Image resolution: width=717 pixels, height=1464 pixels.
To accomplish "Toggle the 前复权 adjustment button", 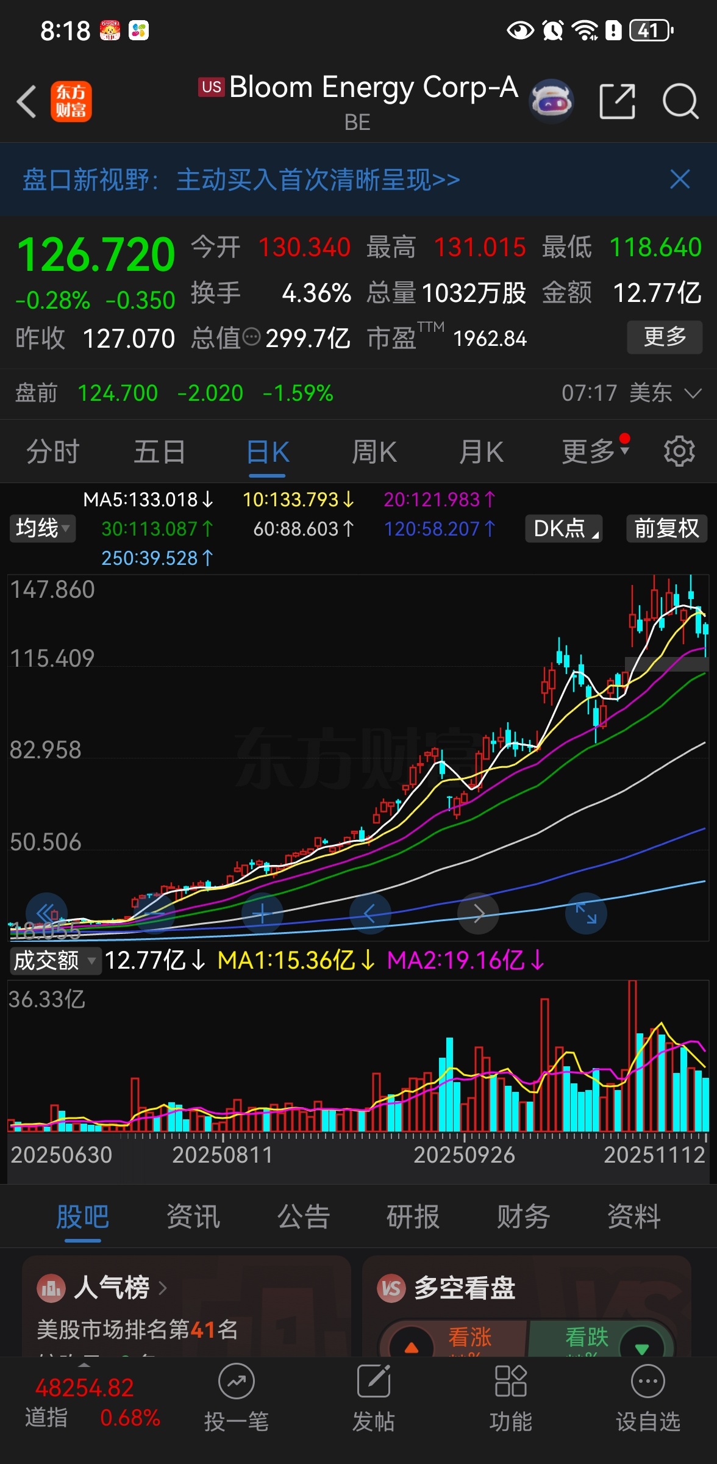I will click(667, 528).
